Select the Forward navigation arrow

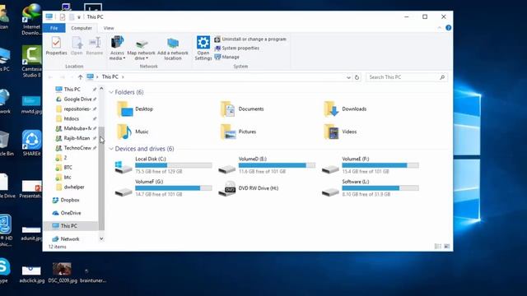63,77
